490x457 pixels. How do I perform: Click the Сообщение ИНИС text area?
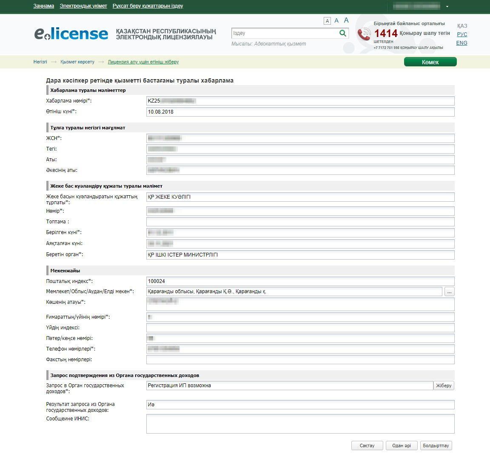click(x=300, y=424)
